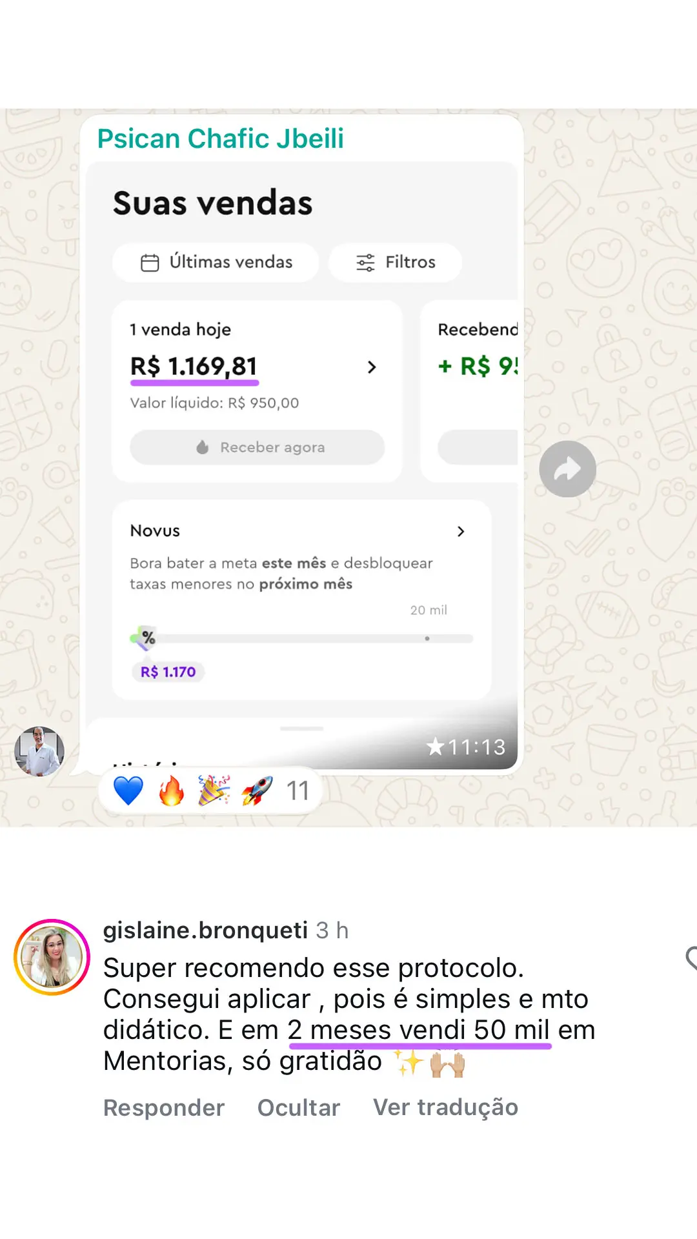Open gislaine.bronqueti's story avatar
Viewport: 697px width, 1239px height.
pyautogui.click(x=52, y=957)
